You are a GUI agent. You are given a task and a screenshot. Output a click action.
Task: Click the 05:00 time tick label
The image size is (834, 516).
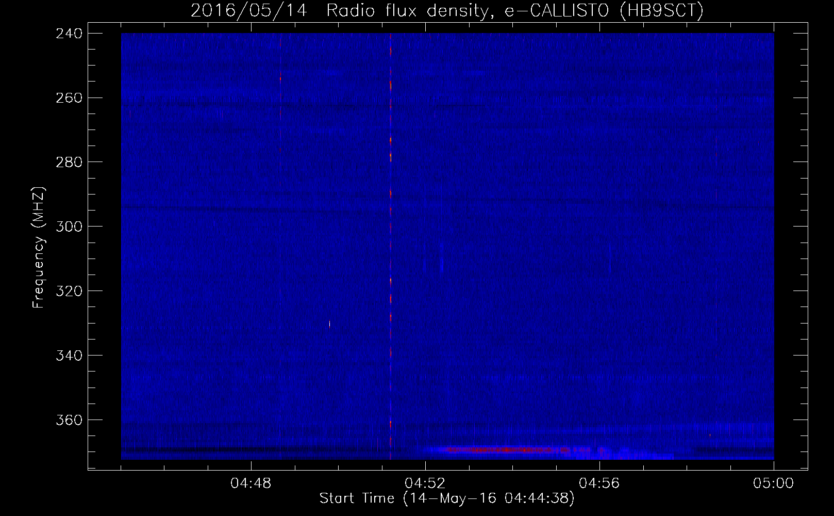coord(774,483)
